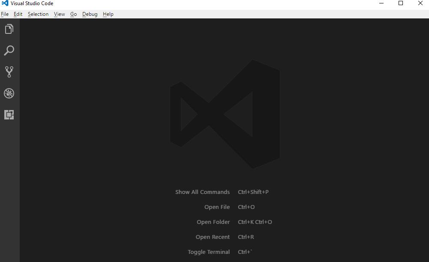
Task: Open the View menu
Action: (60, 14)
